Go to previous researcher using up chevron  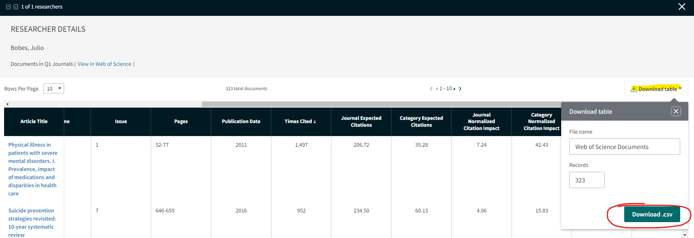8,7
